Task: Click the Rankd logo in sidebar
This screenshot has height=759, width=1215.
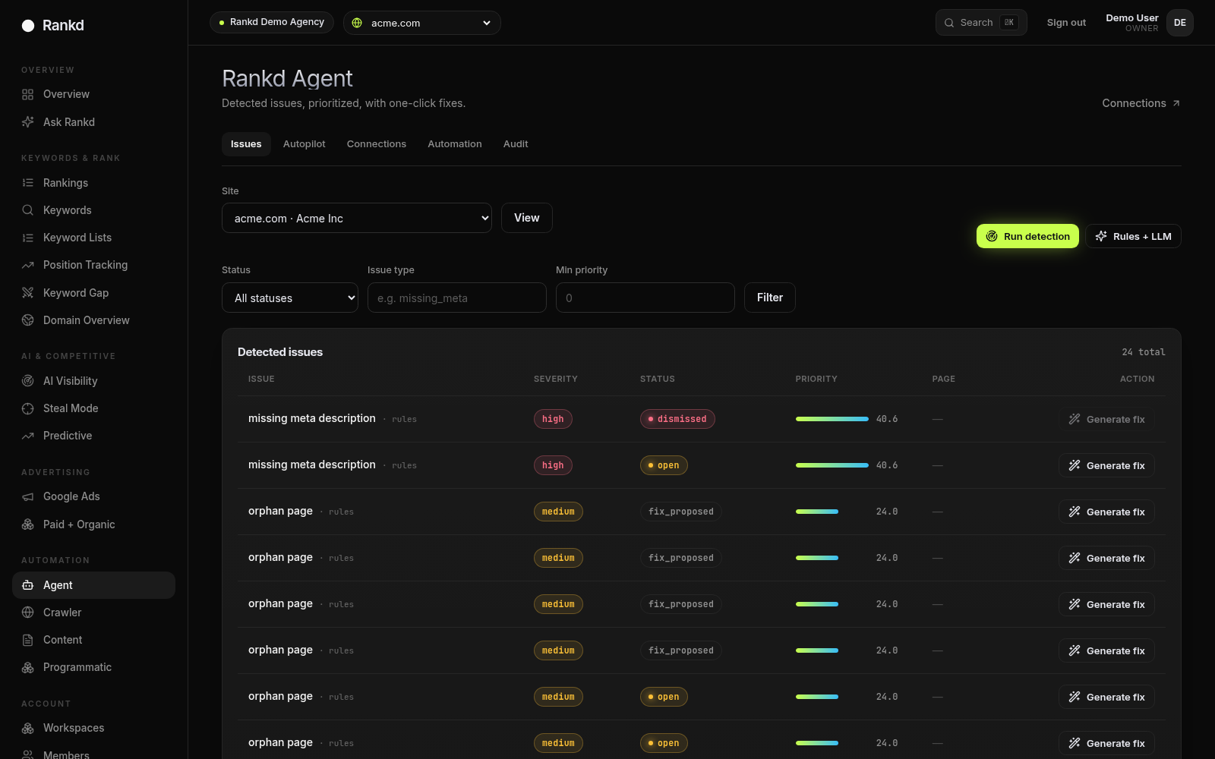Action: point(52,25)
